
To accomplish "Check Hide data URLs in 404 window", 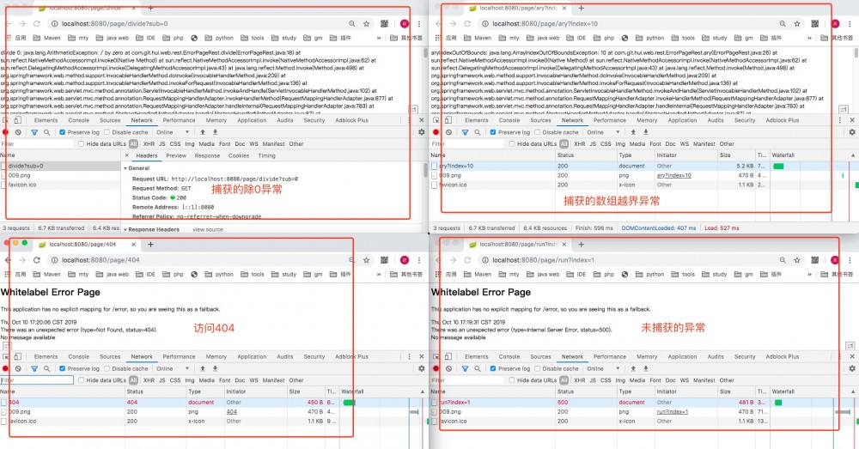I will (81, 380).
